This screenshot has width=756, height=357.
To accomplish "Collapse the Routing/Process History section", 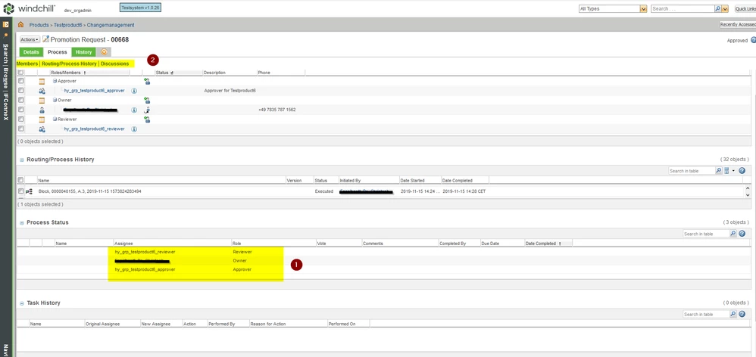I will tap(22, 160).
